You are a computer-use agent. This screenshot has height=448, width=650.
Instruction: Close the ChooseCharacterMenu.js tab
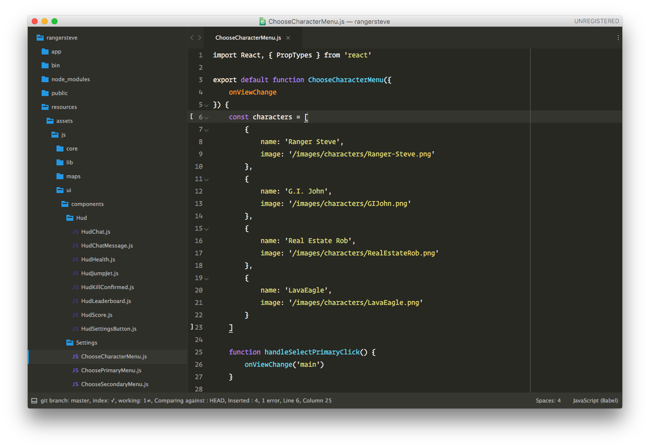pos(288,38)
